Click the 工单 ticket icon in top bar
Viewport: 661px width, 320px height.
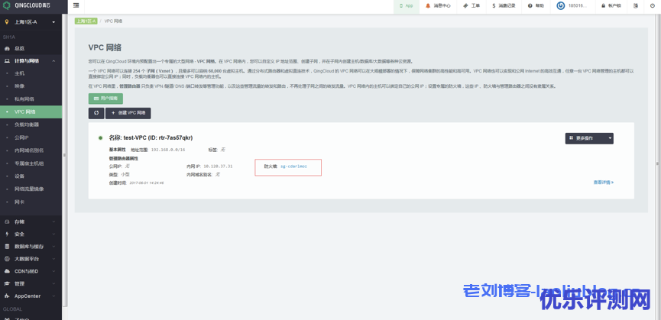pos(471,5)
